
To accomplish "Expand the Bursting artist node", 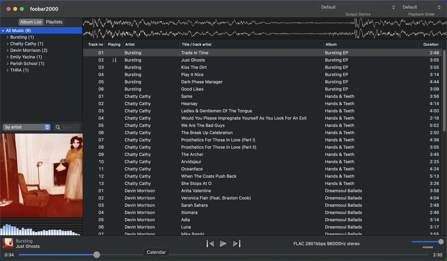I will pos(7,37).
